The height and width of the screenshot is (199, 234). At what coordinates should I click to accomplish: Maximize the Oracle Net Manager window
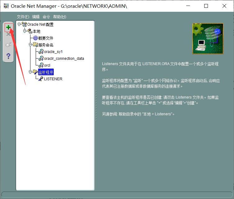tap(206, 6)
